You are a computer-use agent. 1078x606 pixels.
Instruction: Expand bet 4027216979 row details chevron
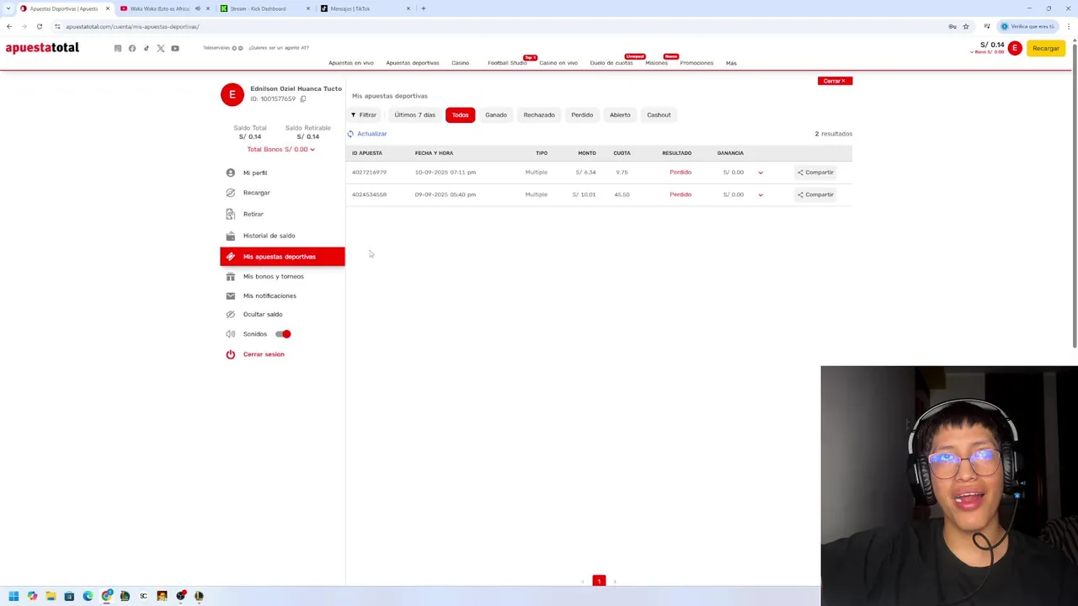click(x=760, y=173)
